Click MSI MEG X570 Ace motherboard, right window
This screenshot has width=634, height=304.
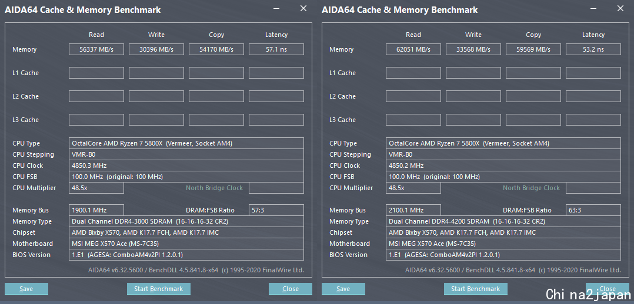click(x=503, y=244)
